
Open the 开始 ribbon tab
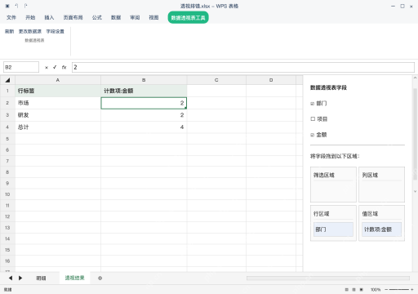[x=30, y=17]
